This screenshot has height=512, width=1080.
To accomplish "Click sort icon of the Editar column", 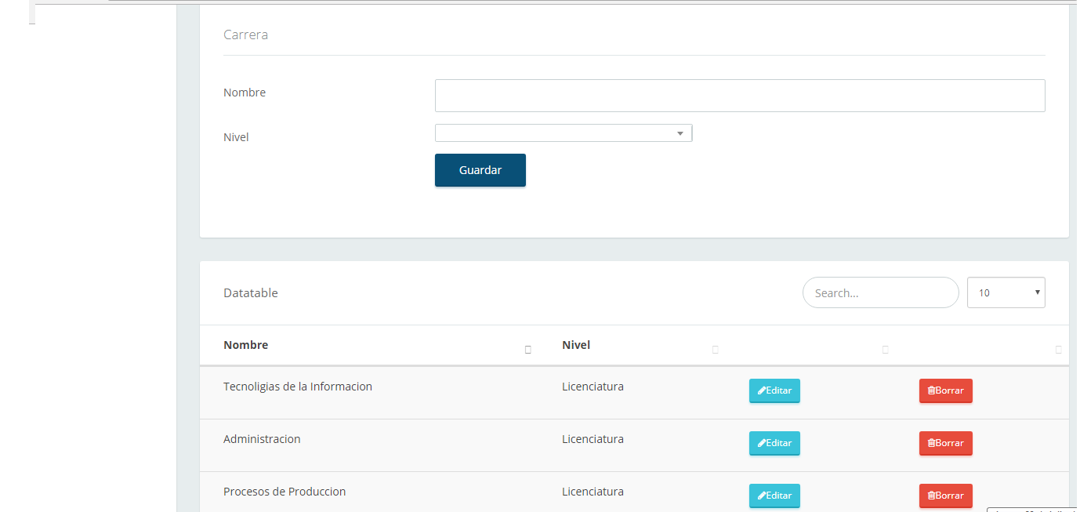I will (x=885, y=350).
